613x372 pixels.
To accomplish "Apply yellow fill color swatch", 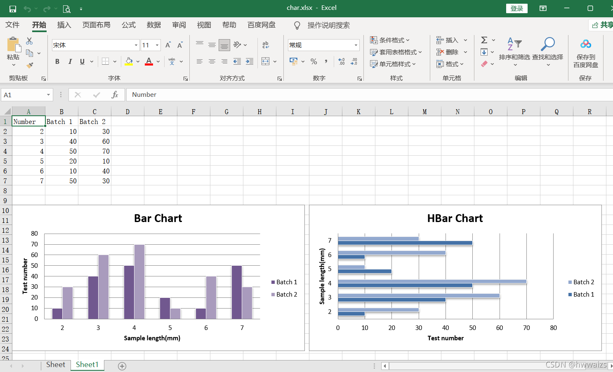I will (x=129, y=61).
